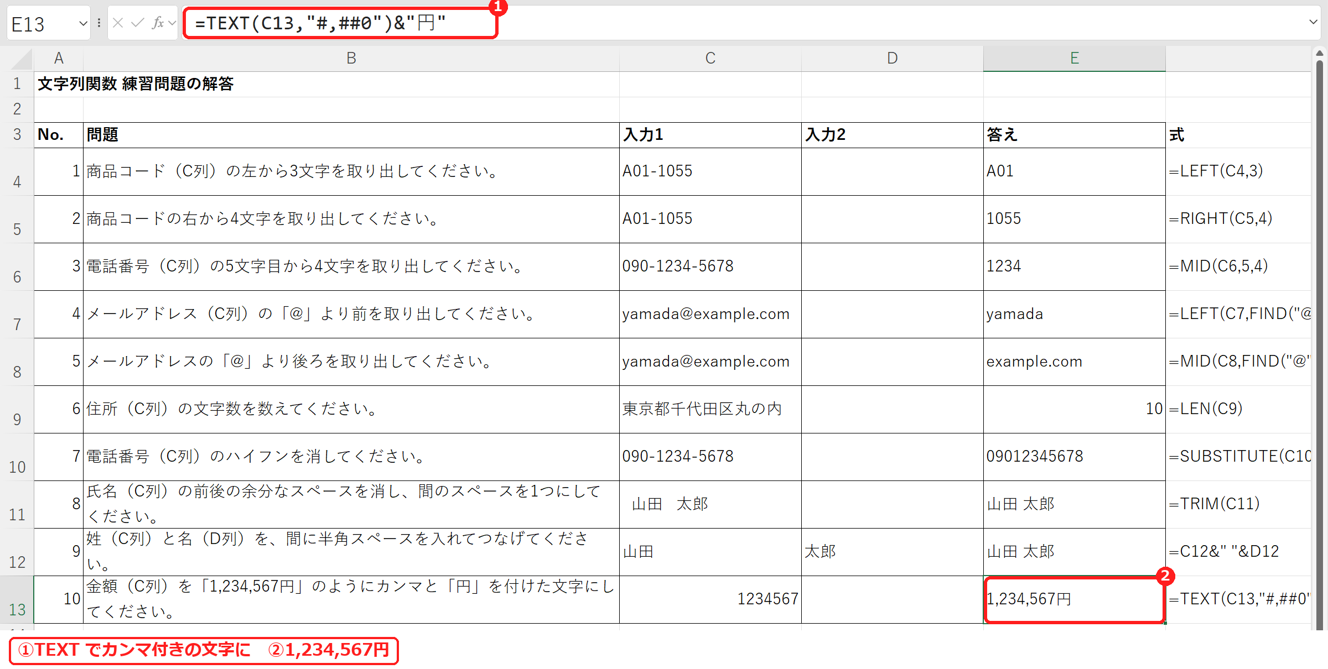1328x669 pixels.
Task: Select the formula text '=LEN(C9)'
Action: pos(1206,409)
